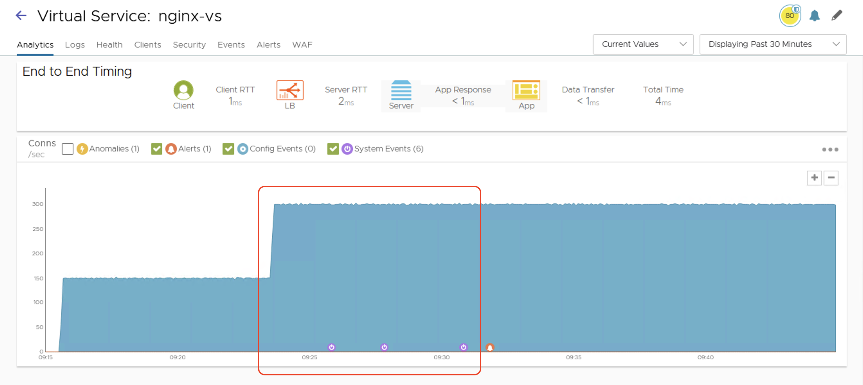Open the Current Values dropdown

coord(643,44)
